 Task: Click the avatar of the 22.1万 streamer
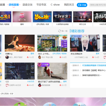point(39,85)
